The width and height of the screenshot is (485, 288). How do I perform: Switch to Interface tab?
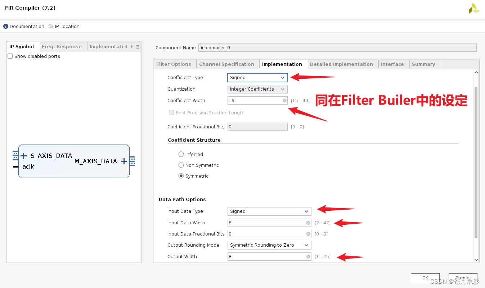(392, 64)
